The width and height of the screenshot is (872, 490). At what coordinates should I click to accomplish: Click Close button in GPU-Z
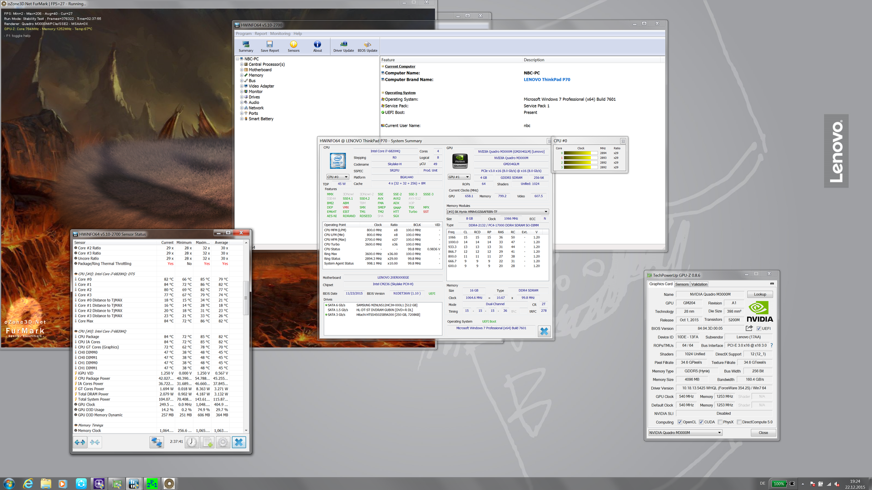(x=763, y=433)
